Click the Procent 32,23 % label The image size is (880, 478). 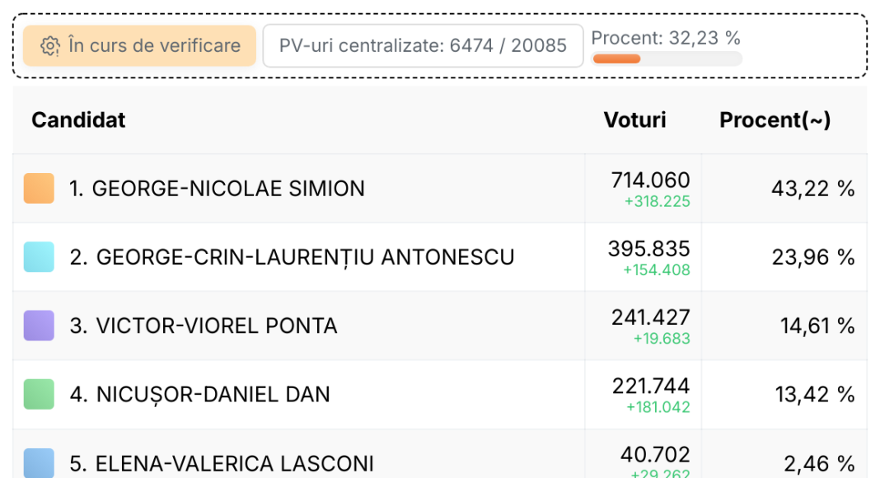[666, 38]
